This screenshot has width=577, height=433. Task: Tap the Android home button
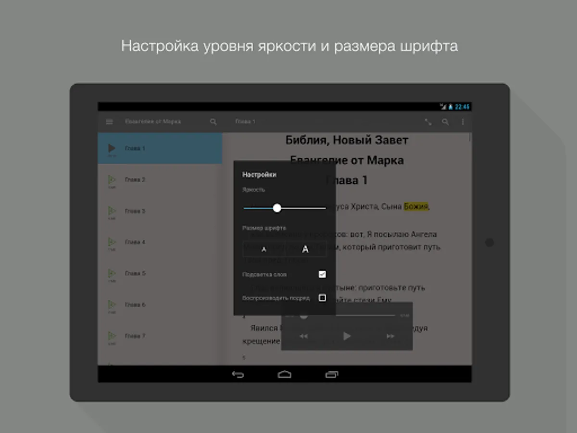(x=285, y=374)
